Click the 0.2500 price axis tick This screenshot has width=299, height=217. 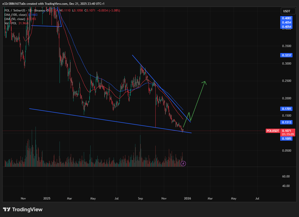[286, 81]
